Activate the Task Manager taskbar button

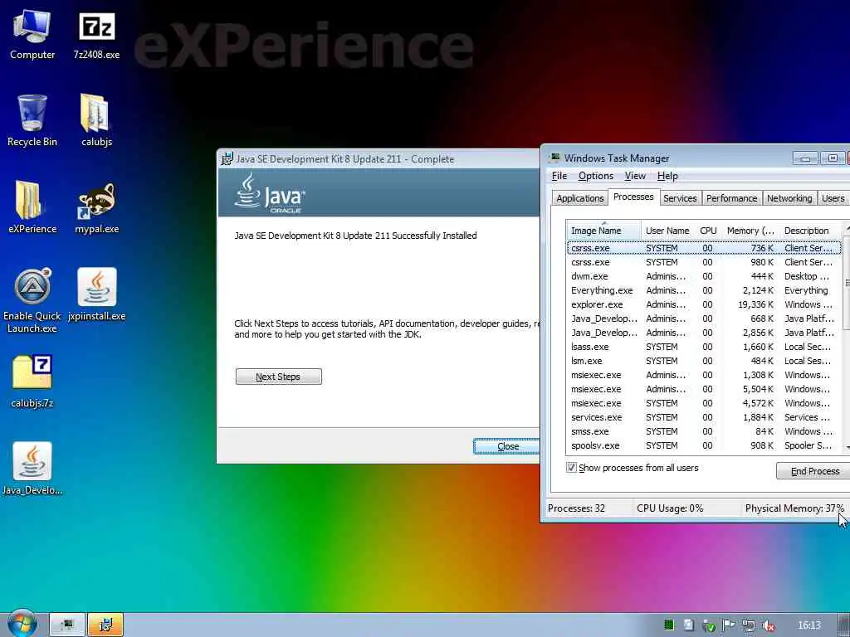point(67,625)
